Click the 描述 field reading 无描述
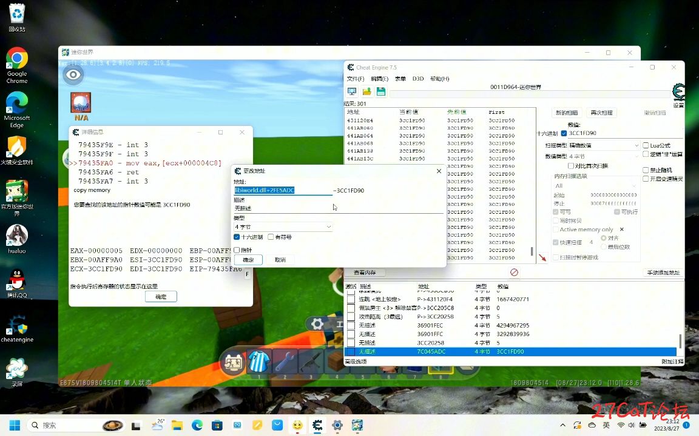Screen dimensions: 699x436 point(339,208)
